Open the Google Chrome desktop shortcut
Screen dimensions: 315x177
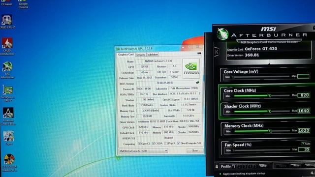coord(23,4)
